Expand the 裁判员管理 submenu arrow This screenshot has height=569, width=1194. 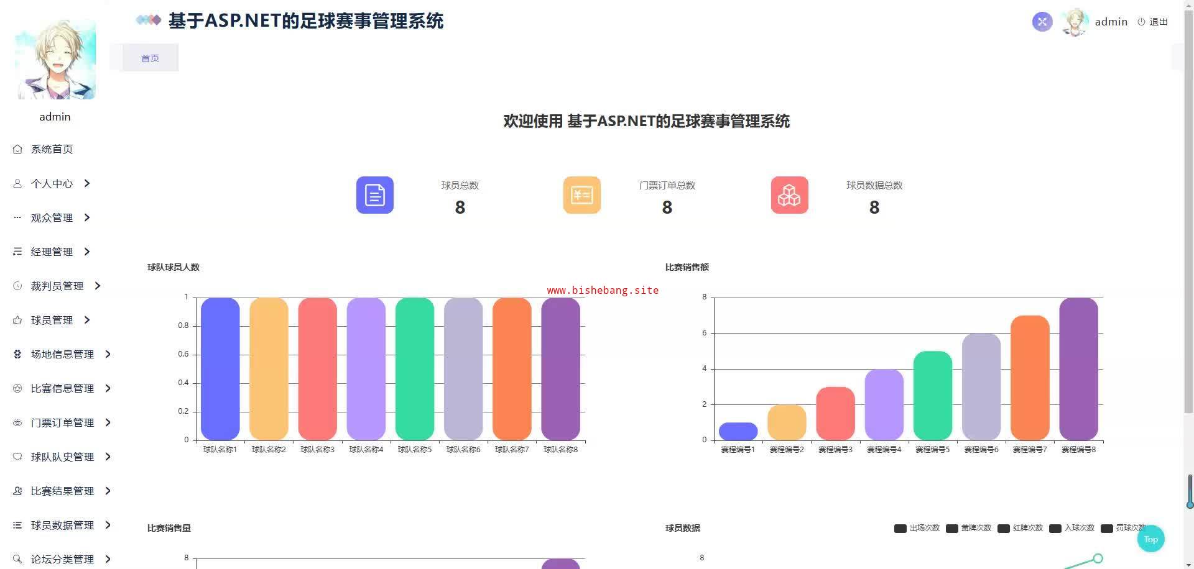(x=98, y=286)
